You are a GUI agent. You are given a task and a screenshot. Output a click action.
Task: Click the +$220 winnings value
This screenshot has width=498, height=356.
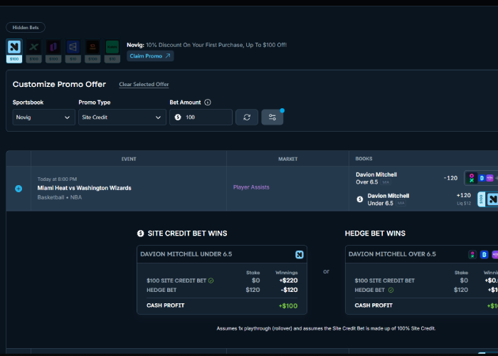click(x=288, y=281)
